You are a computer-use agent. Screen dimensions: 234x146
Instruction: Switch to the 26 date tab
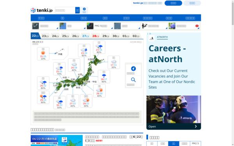click(x=75, y=36)
